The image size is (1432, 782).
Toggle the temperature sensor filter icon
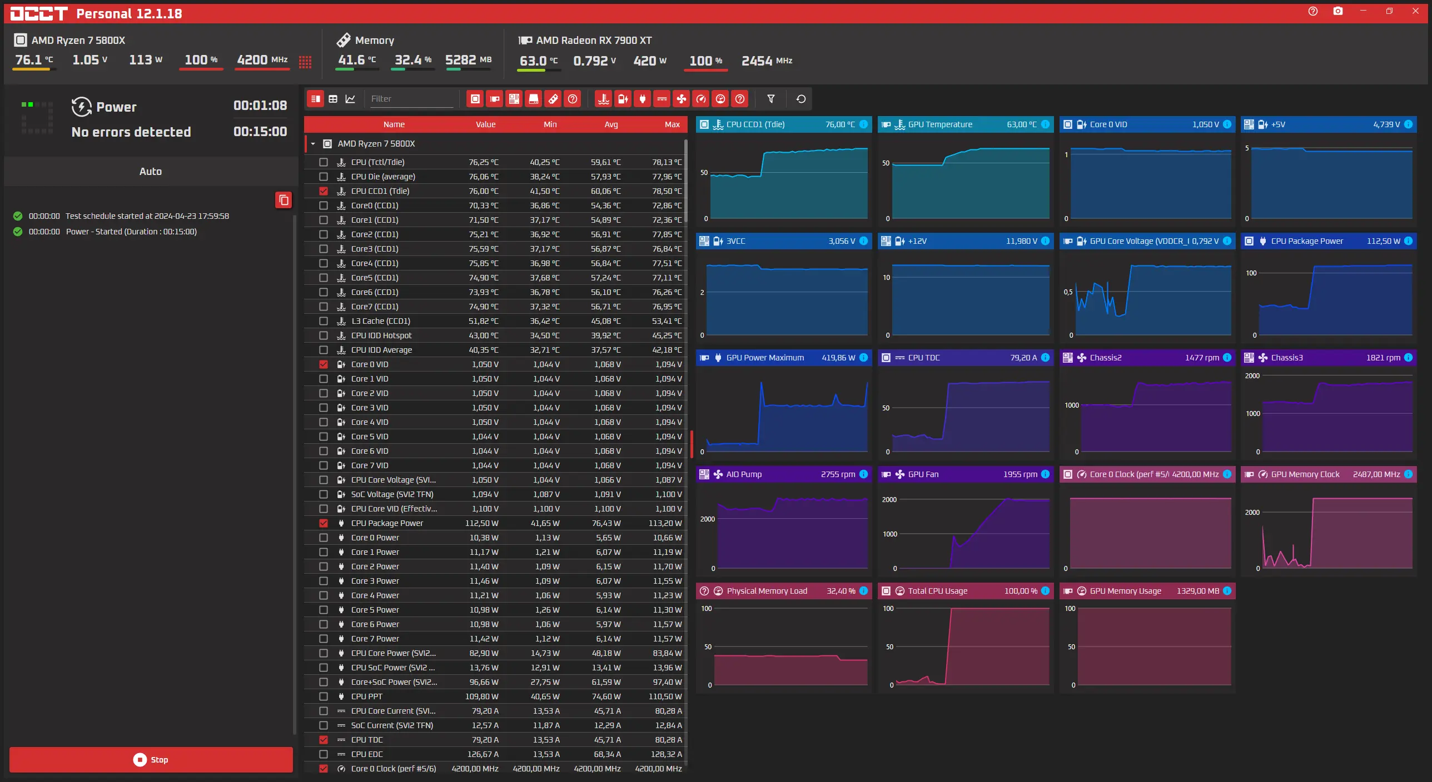[x=603, y=99]
